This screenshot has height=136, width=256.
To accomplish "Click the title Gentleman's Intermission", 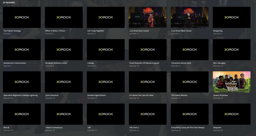I will point(15,63).
